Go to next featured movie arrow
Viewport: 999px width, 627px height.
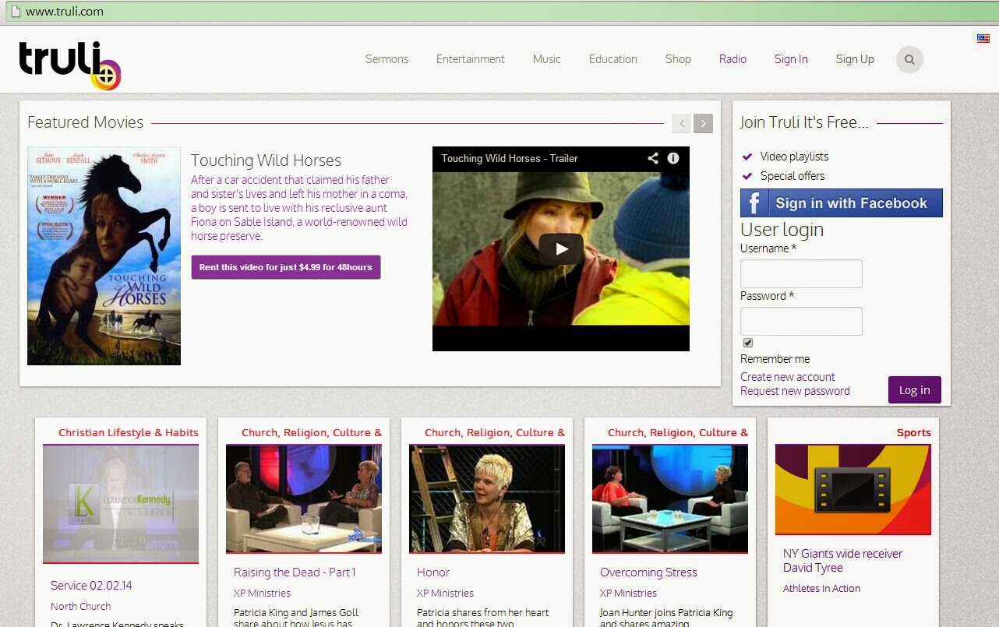pos(704,123)
